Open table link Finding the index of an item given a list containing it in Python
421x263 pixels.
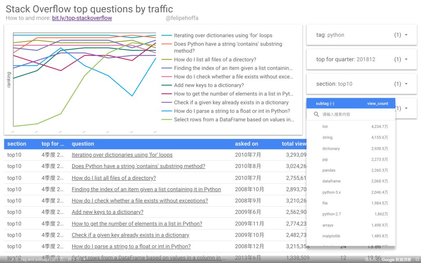point(146,189)
